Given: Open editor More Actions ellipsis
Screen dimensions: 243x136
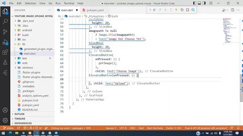Looking at the screenshot, I should pos(238,10).
